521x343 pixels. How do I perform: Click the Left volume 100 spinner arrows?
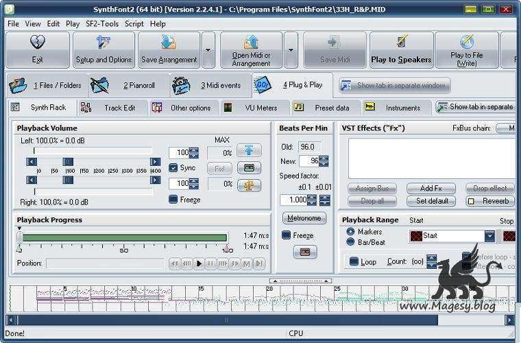[x=194, y=153]
